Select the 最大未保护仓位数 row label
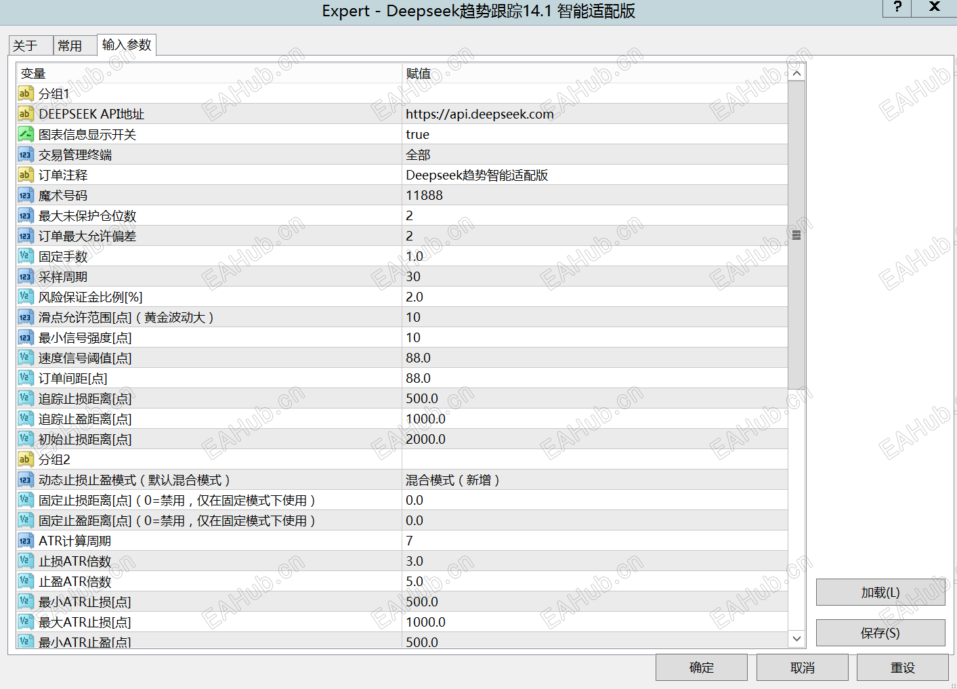The width and height of the screenshot is (957, 689). (87, 216)
